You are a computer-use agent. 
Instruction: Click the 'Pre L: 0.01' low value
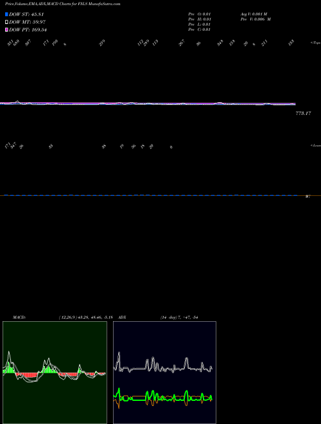pos(200,24)
